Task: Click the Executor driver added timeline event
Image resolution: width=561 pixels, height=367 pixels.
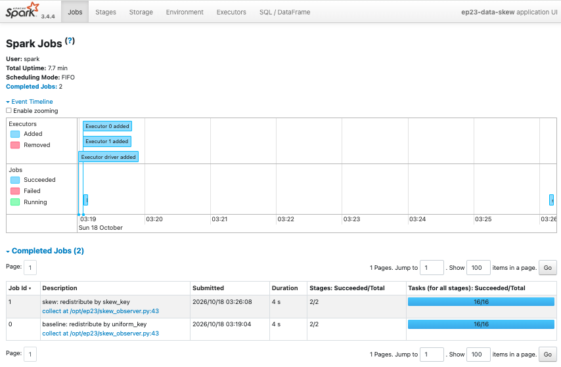Action: (108, 157)
